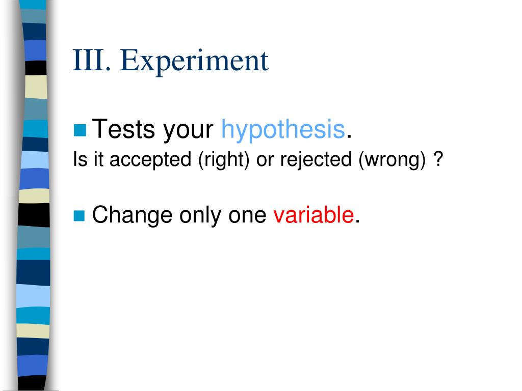Viewport: 522px width, 391px height.
Task: Click the word 'Change' in the second bullet
Action: click(x=132, y=215)
